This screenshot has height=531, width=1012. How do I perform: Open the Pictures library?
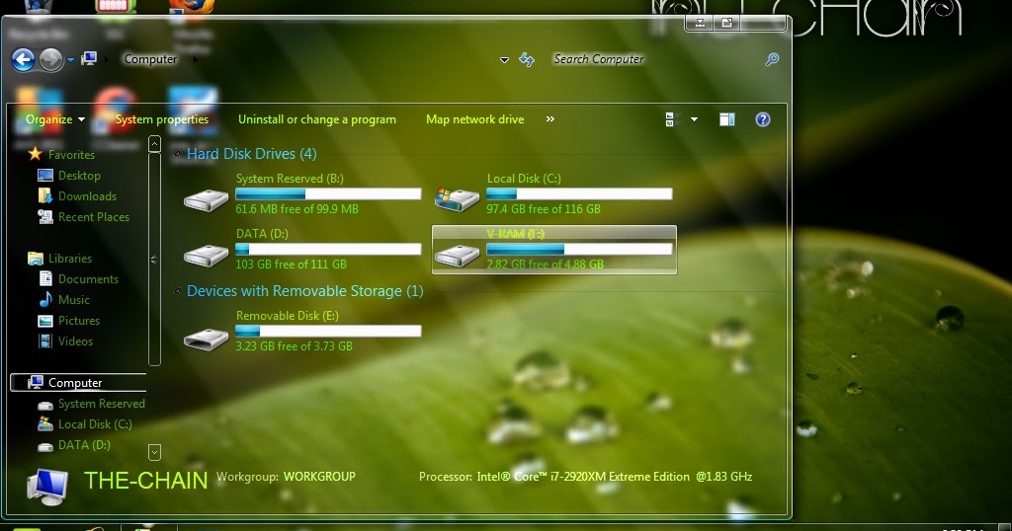79,320
